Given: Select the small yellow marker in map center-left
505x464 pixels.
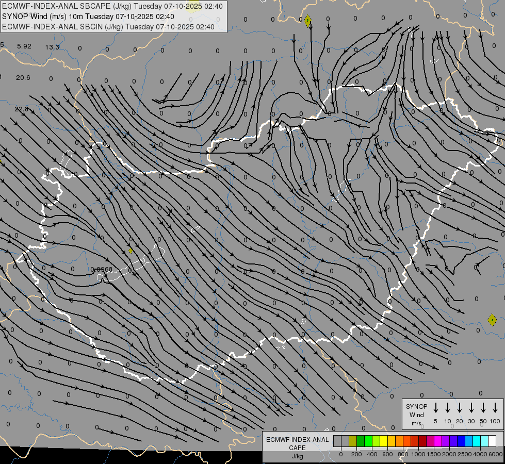Looking at the screenshot, I should coord(131,251).
